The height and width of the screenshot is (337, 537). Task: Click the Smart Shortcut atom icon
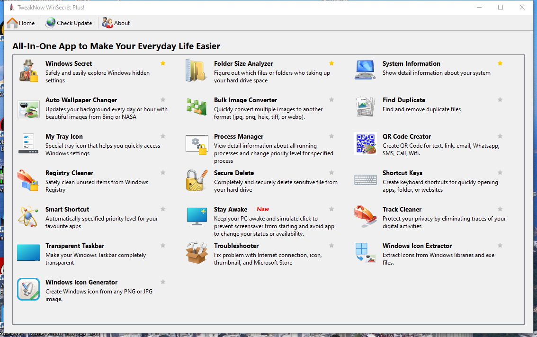[x=28, y=217]
